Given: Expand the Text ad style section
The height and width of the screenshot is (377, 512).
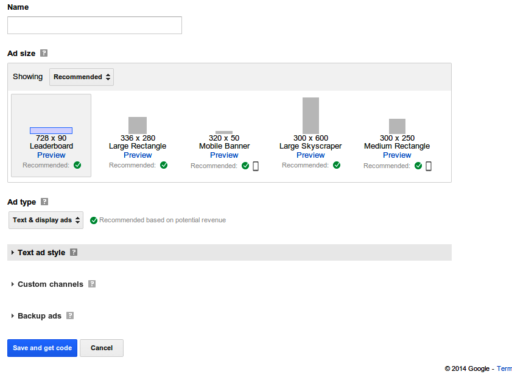Looking at the screenshot, I should pyautogui.click(x=41, y=253).
